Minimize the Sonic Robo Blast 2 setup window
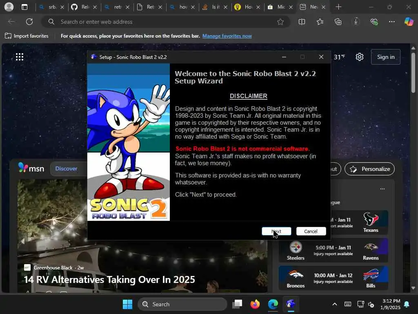Screen dimensions: 418x314 [x=284, y=57]
